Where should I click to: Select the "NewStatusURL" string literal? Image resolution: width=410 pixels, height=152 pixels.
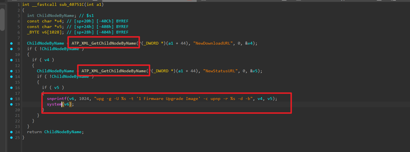coord(221,71)
